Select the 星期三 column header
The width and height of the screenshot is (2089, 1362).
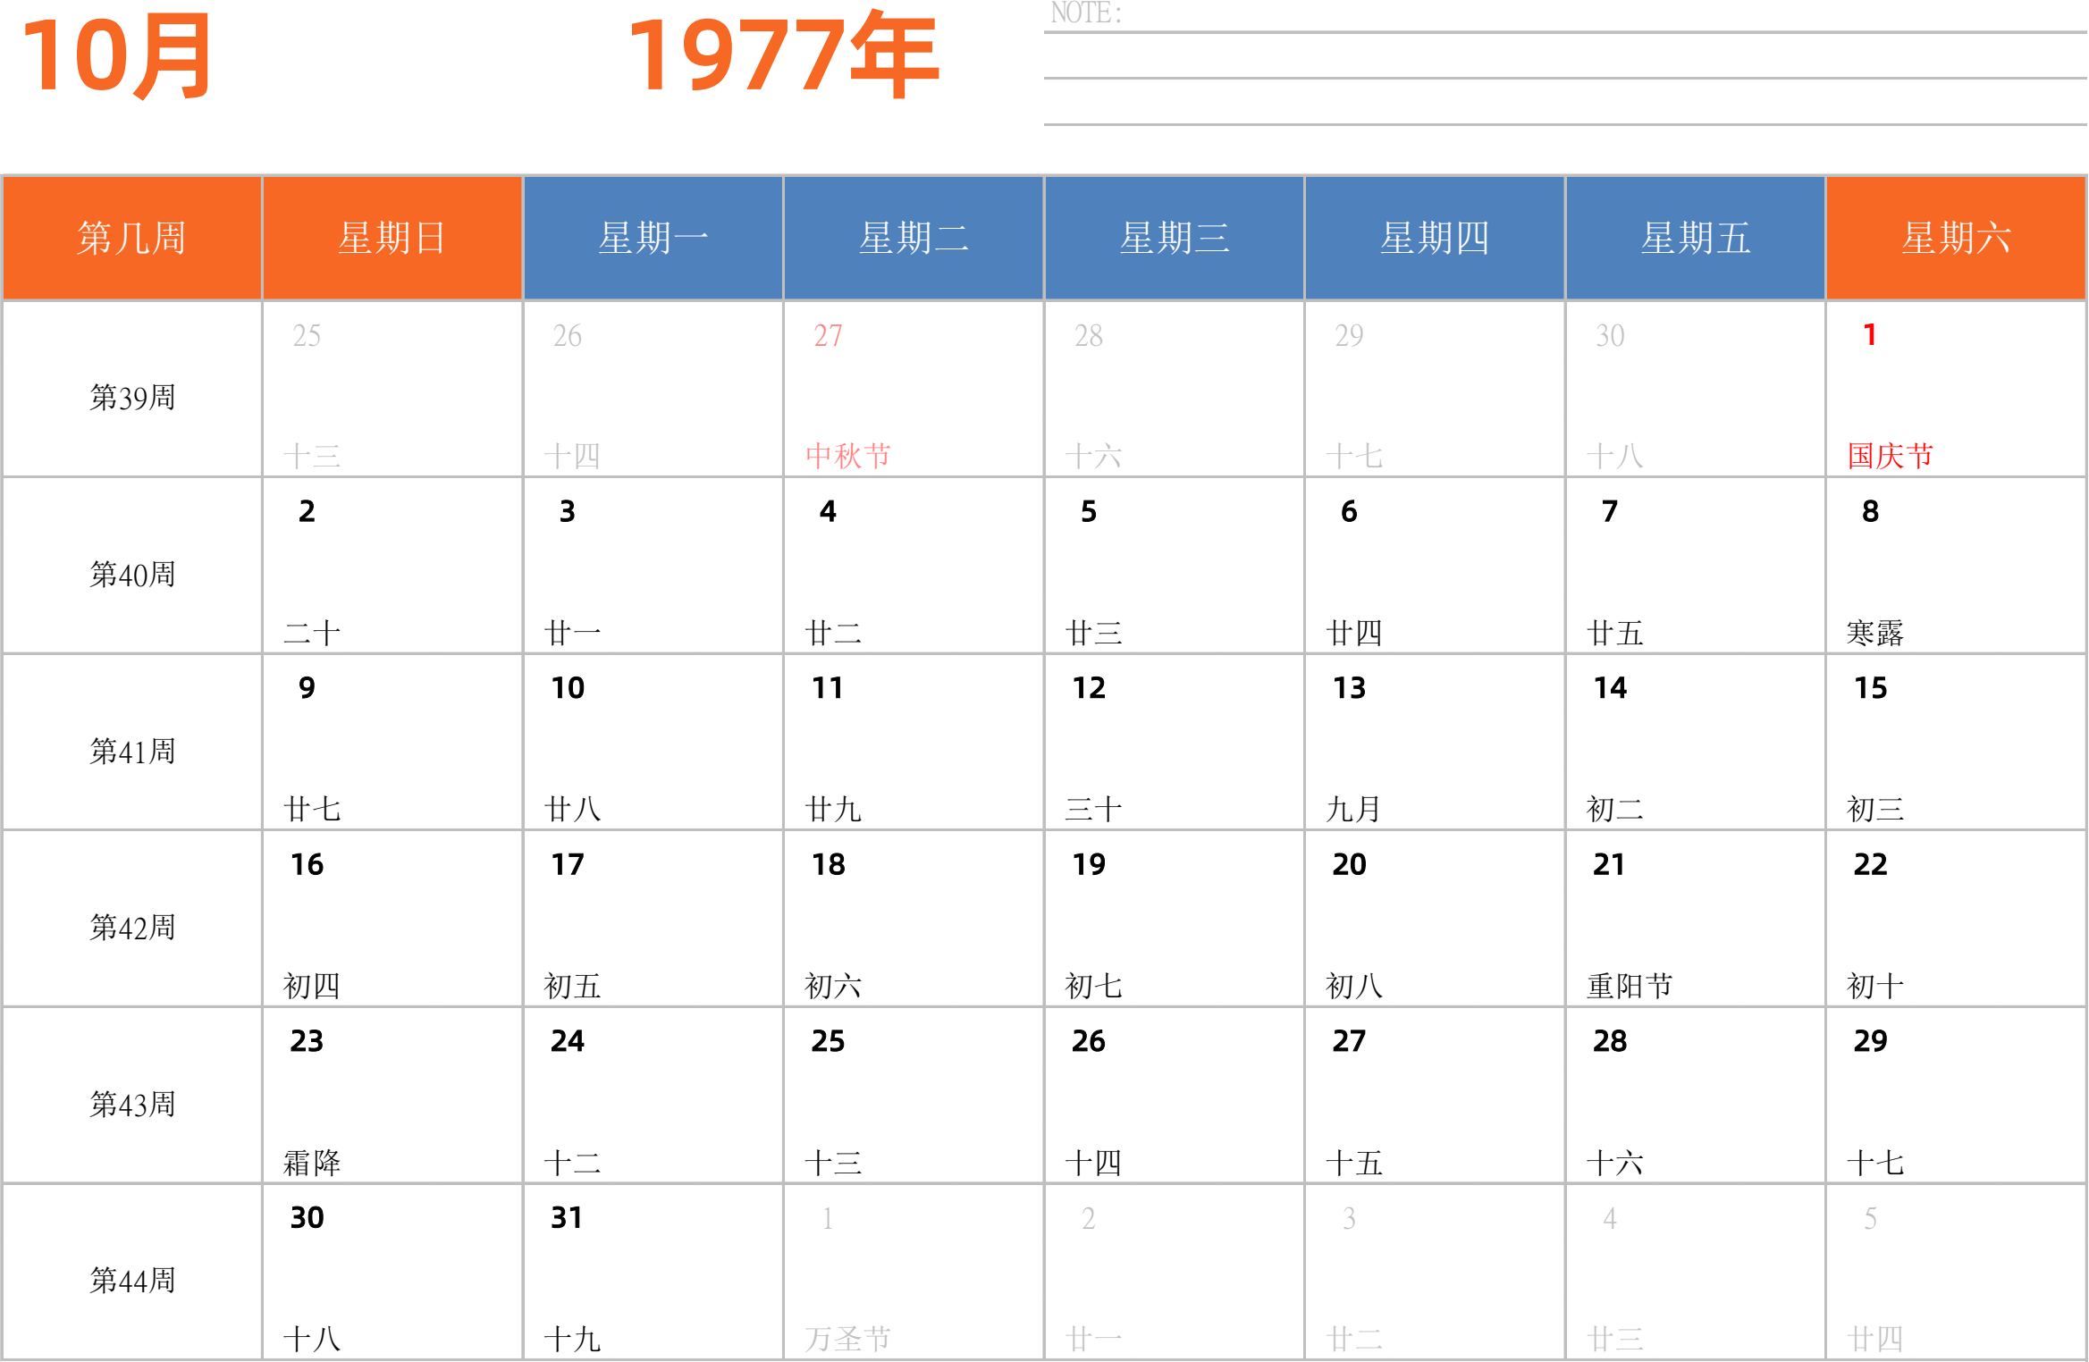click(x=1175, y=238)
